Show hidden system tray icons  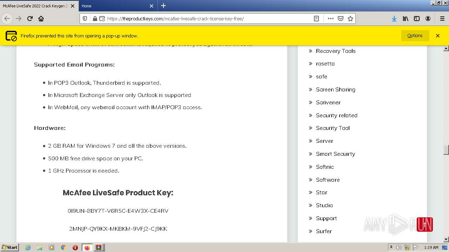coord(391,247)
